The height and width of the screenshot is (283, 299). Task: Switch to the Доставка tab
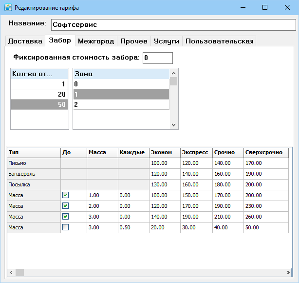25,41
